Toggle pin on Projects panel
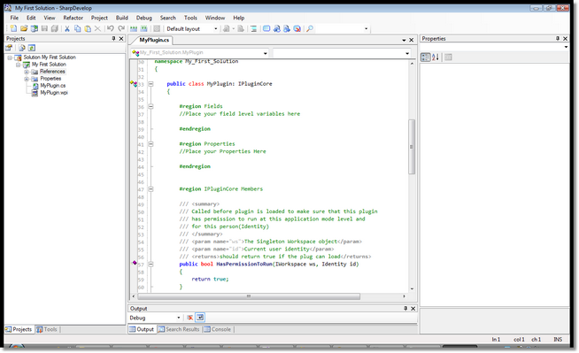The image size is (579, 353). (113, 38)
